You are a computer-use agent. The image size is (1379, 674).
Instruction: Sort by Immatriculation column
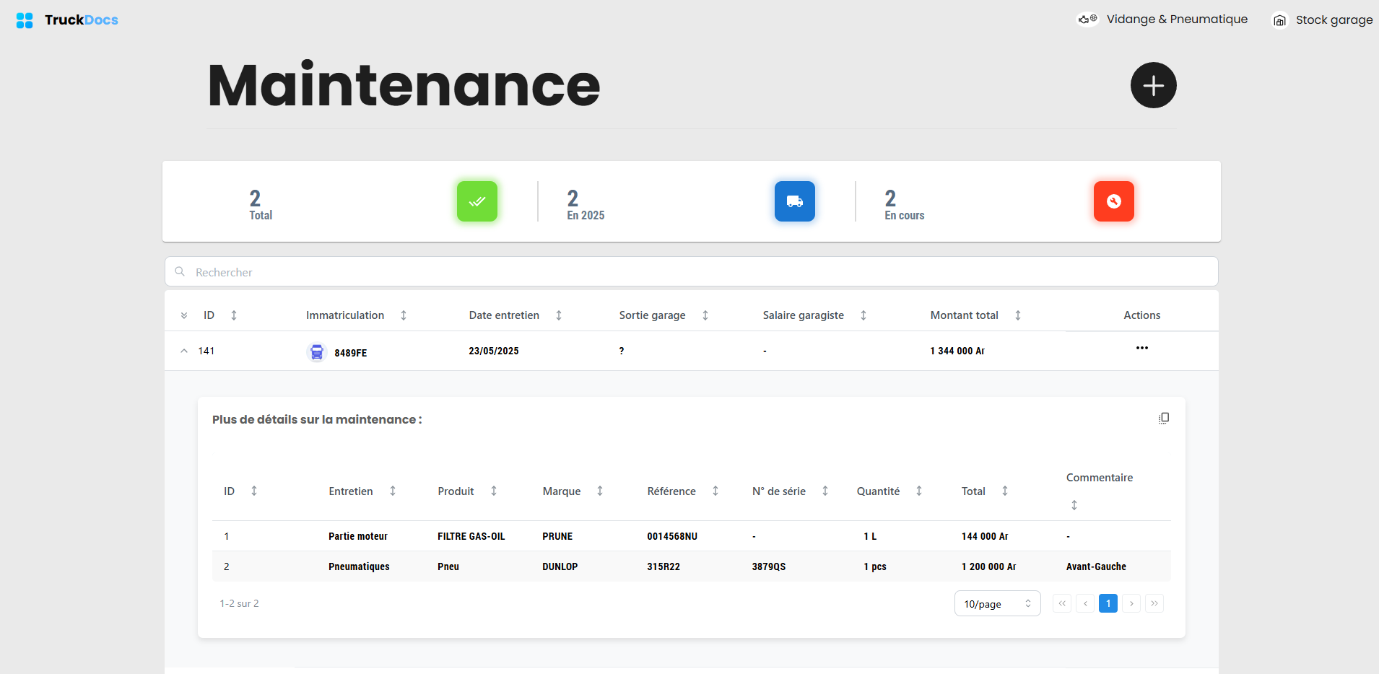click(404, 315)
